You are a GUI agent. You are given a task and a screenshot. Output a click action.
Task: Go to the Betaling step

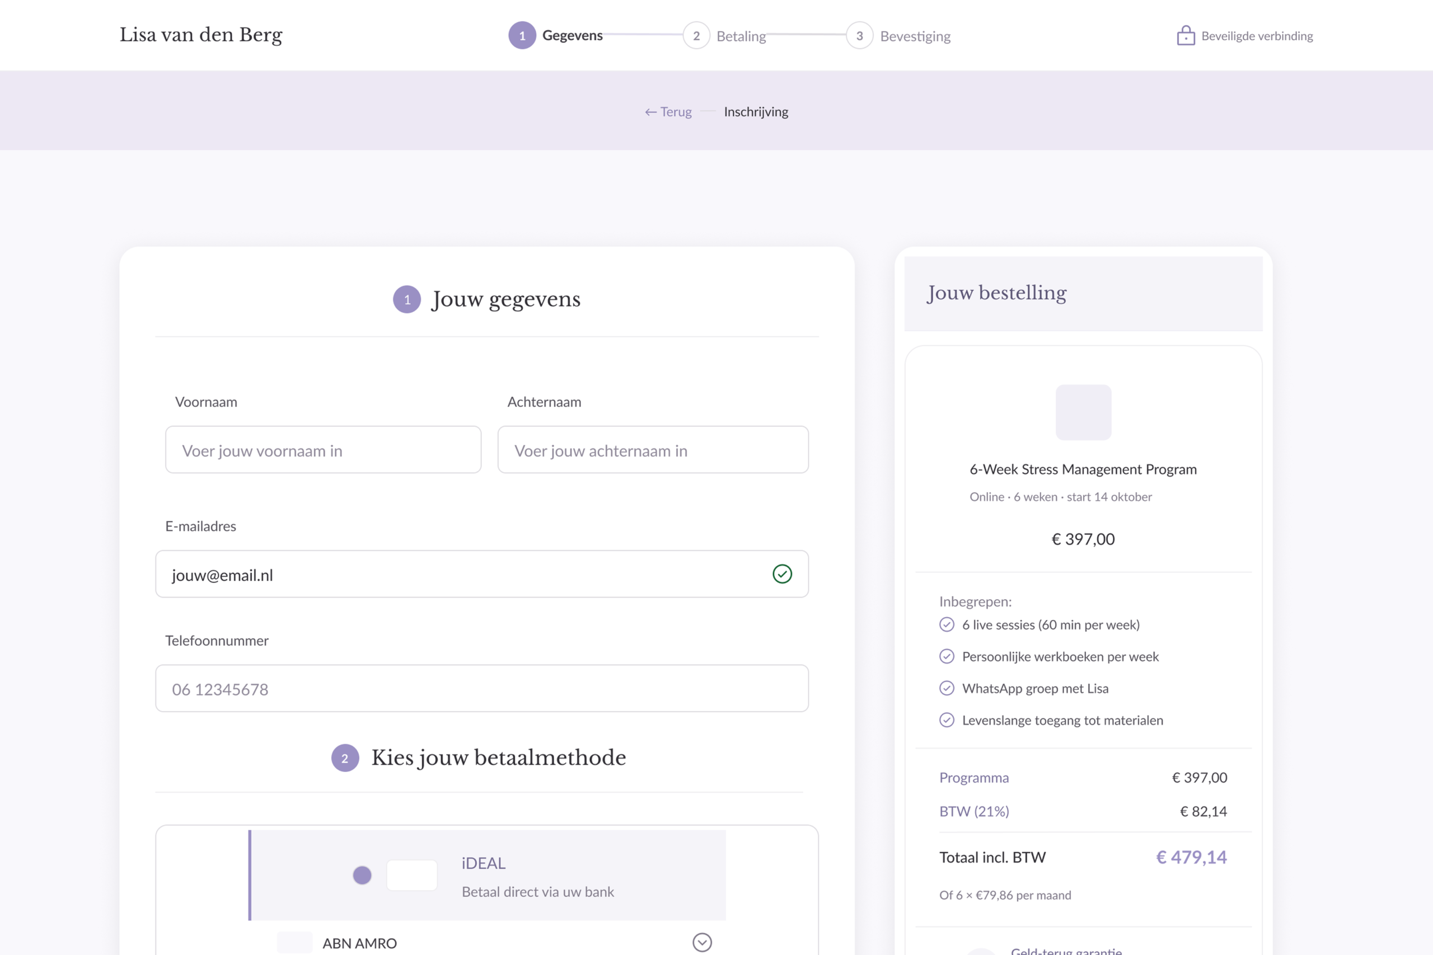coord(741,36)
